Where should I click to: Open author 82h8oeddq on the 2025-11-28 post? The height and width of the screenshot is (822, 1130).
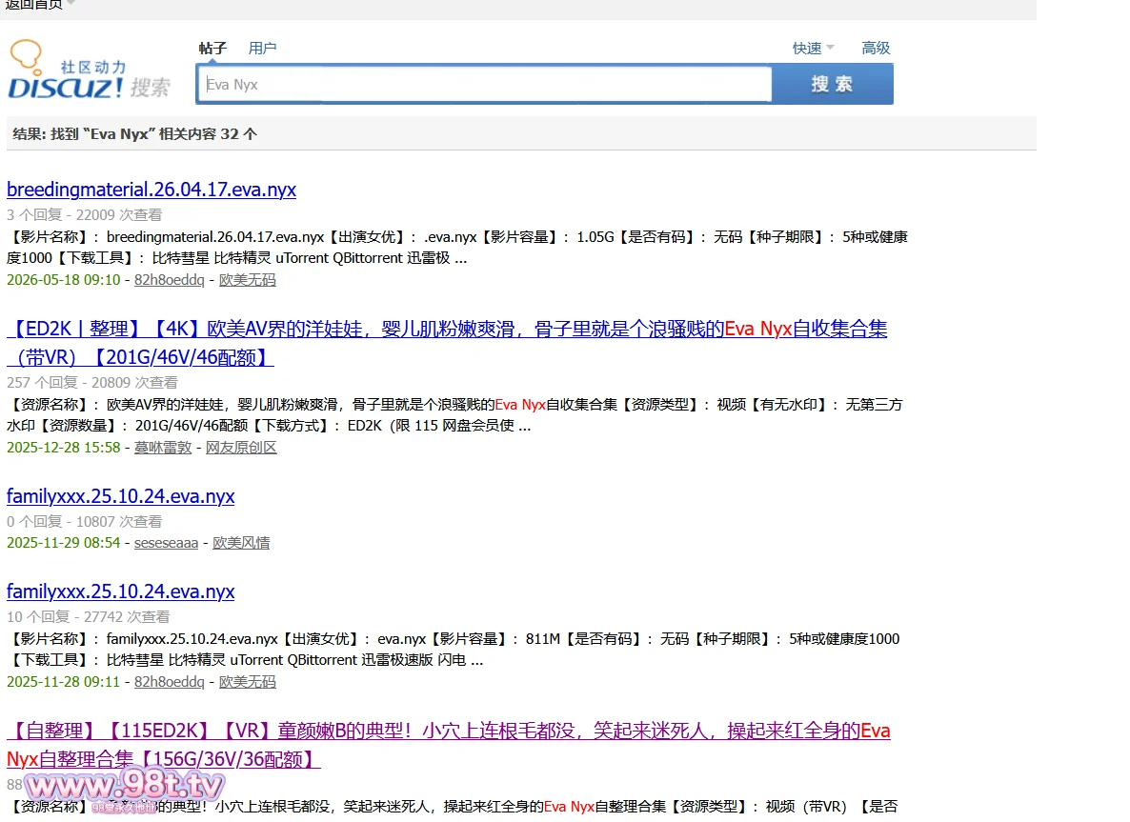tap(170, 682)
